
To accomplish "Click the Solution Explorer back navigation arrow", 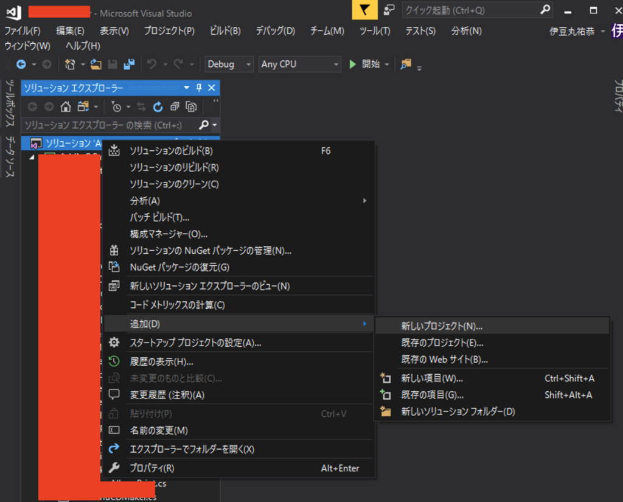I will (32, 106).
